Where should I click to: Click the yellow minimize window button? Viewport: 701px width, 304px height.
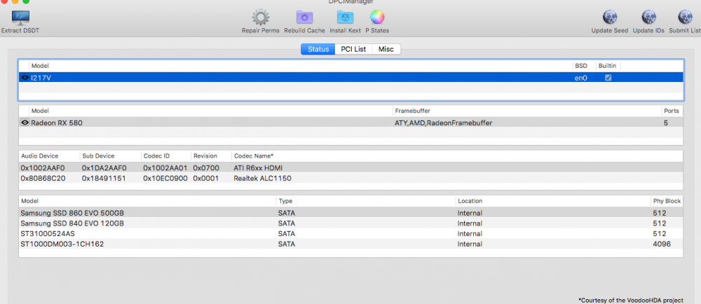point(15,1)
